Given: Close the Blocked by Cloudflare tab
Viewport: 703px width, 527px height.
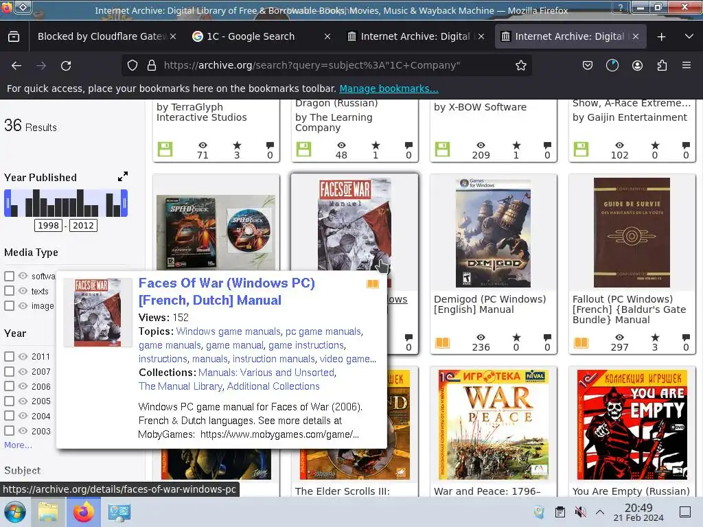Looking at the screenshot, I should coord(173,36).
